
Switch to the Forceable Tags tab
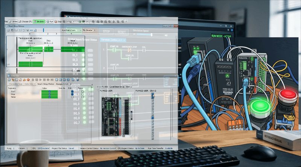pos(16,84)
